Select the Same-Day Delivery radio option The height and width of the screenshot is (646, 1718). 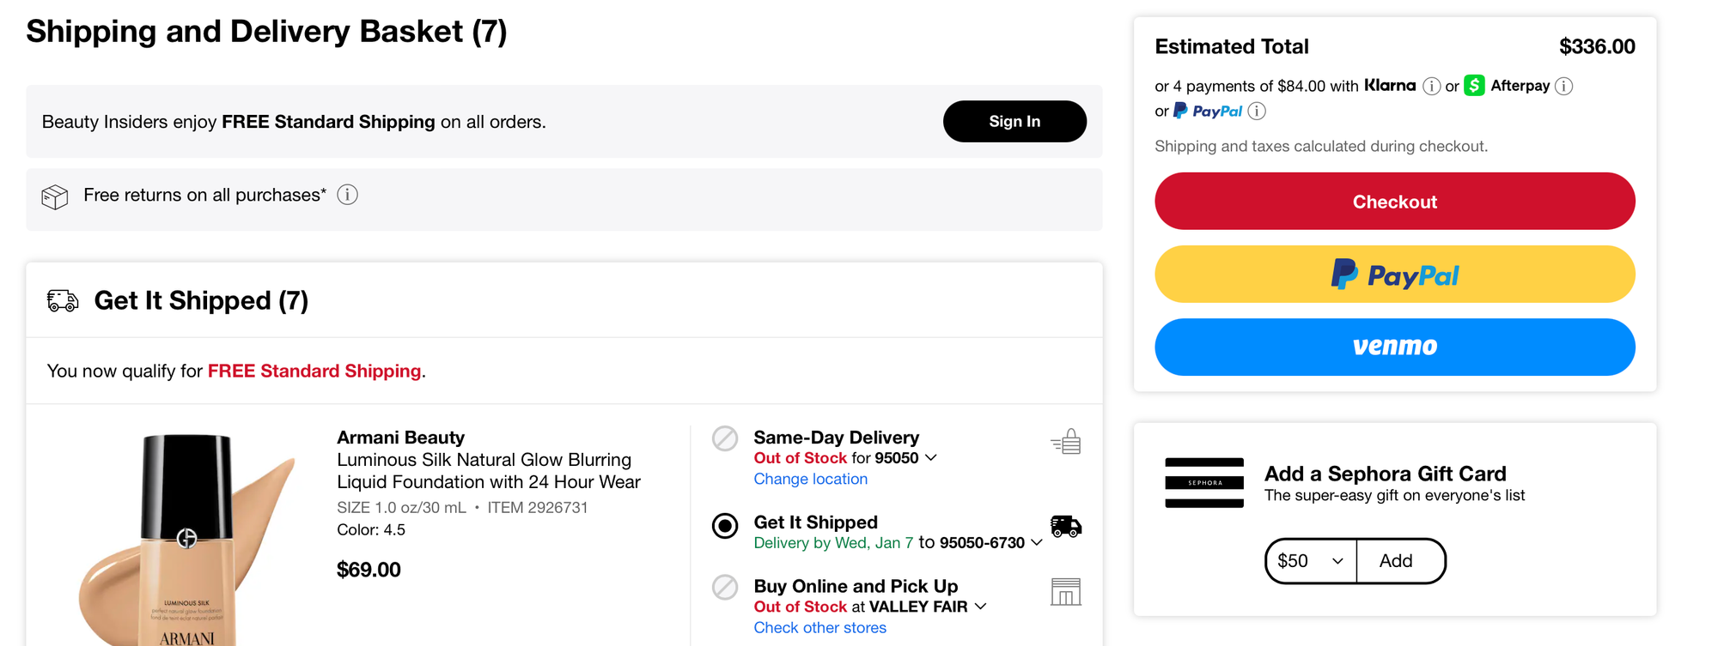(x=725, y=438)
